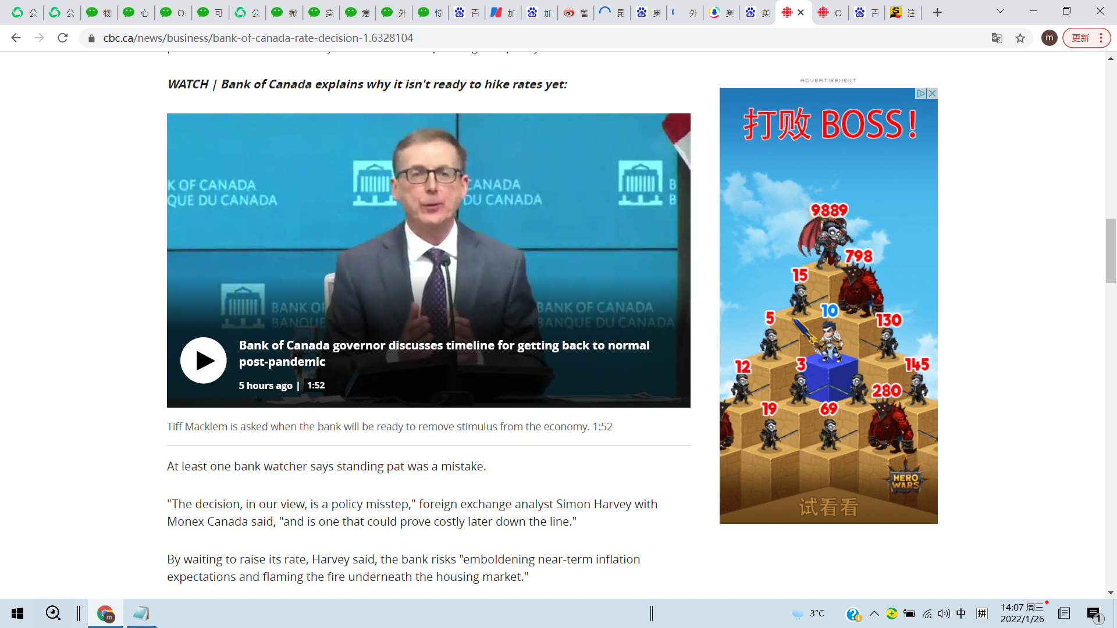Switch to the Baidu tab 百 near 加
1117x628 pixels.
coord(467,12)
